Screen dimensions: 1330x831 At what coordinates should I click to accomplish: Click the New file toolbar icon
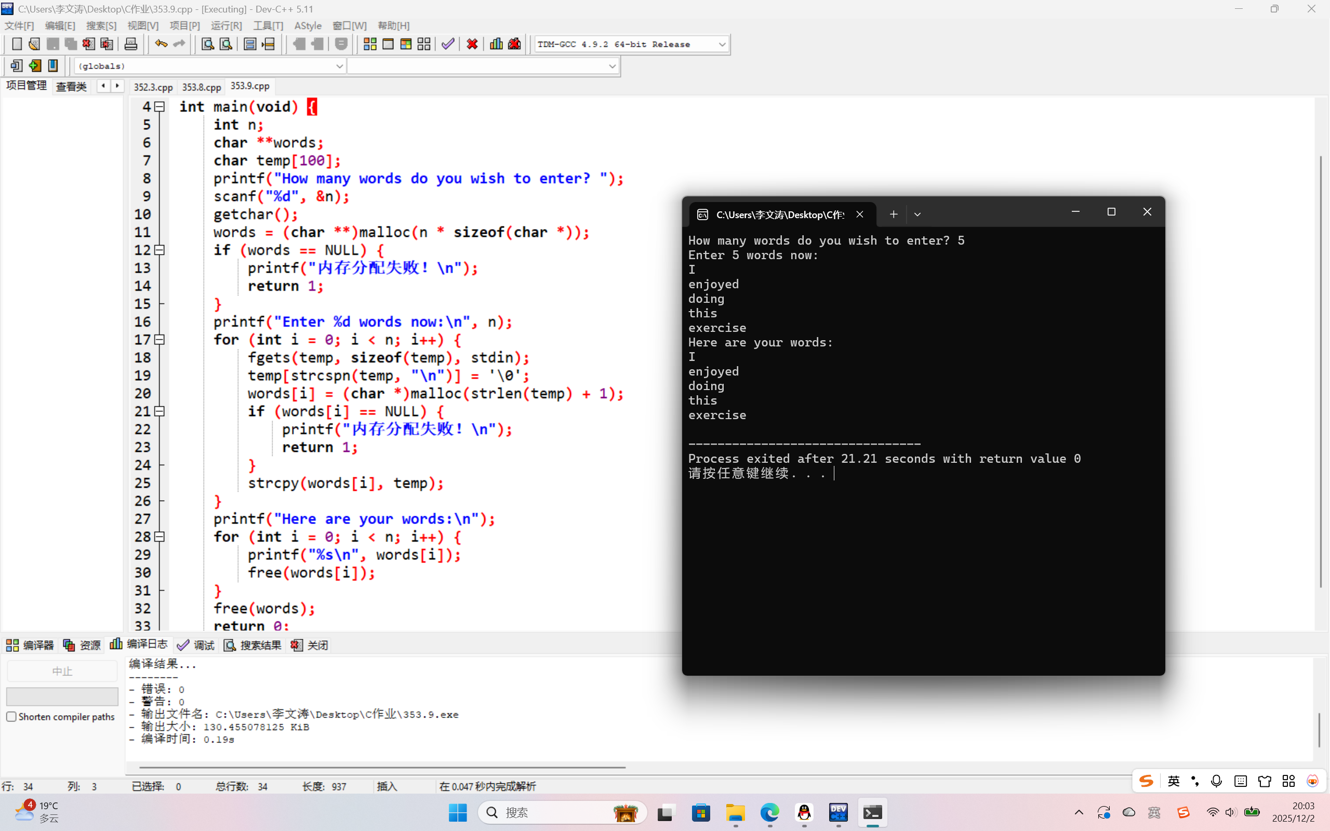17,44
